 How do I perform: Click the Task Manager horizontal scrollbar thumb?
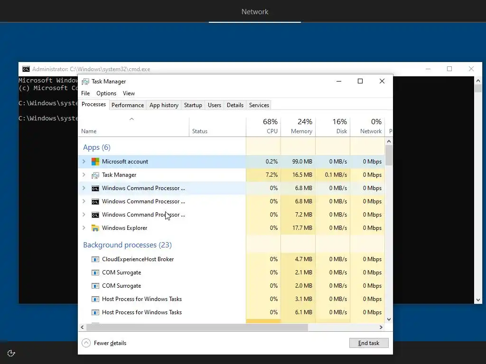click(x=197, y=327)
